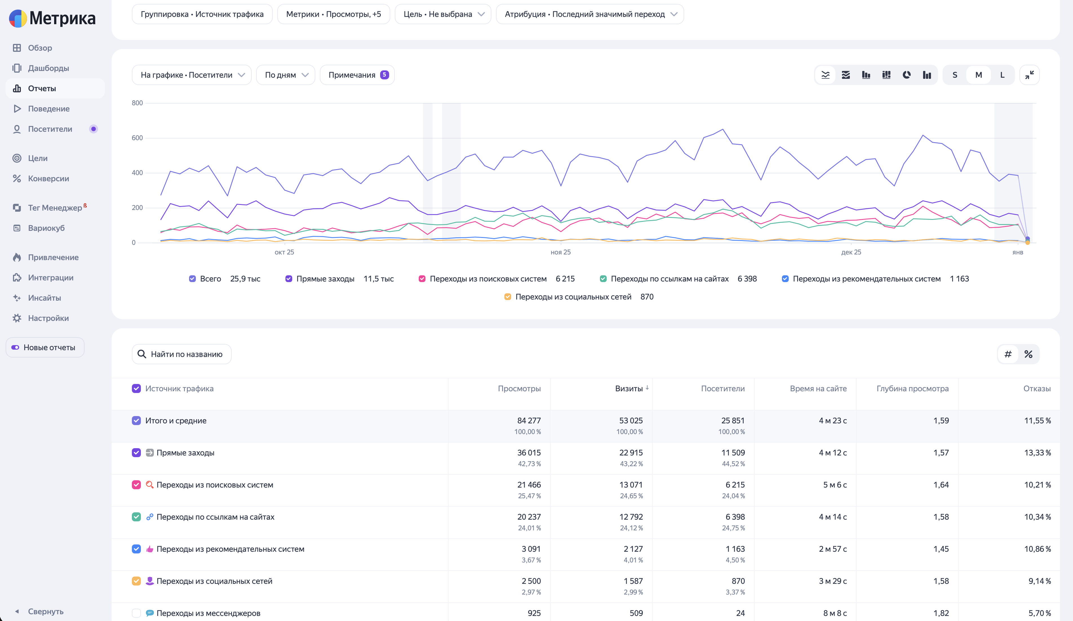The image size is (1073, 621).
Task: Click the Группировка · Источник трафика button
Action: [x=202, y=14]
